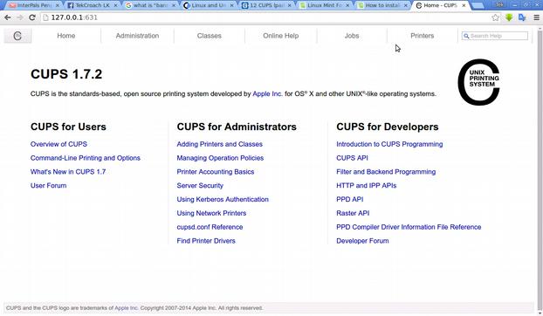The width and height of the screenshot is (543, 316).
Task: Click the CUPS for Users heading
Action: click(x=69, y=127)
